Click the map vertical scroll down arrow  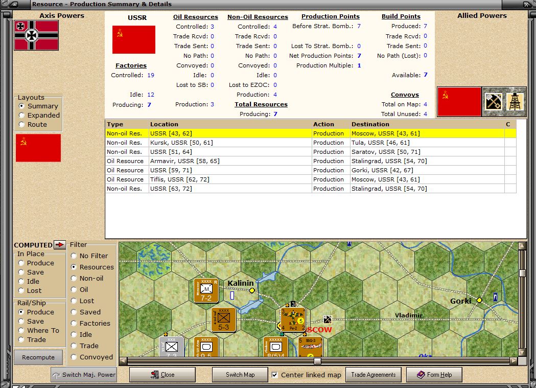(x=522, y=352)
